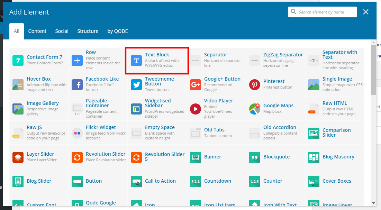Select the Layer Slider icon
The image size is (381, 210).
[x=18, y=157]
